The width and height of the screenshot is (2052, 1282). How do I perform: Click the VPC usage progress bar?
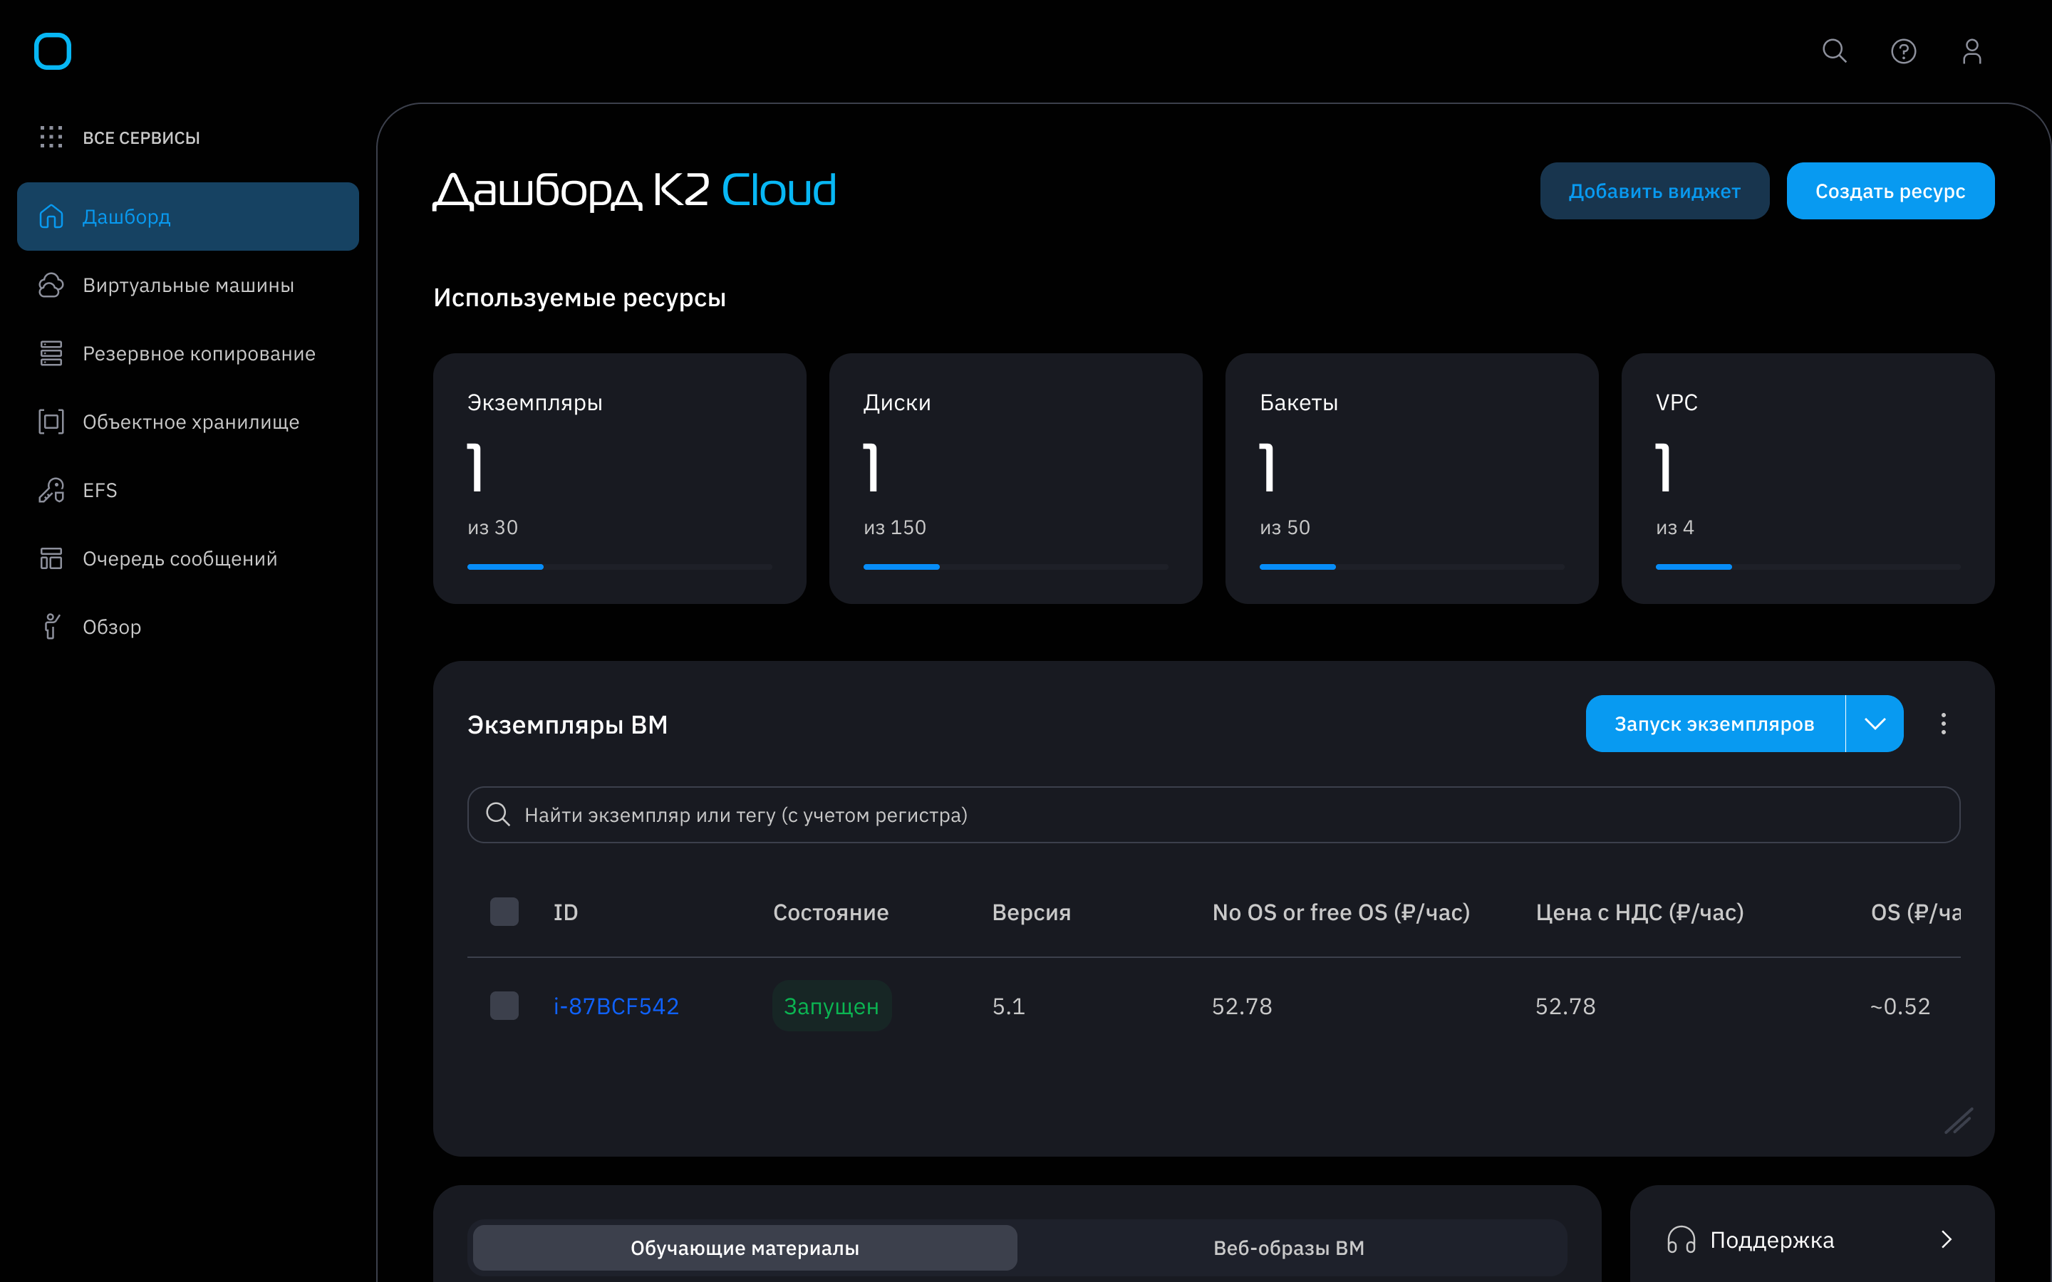(x=1808, y=566)
